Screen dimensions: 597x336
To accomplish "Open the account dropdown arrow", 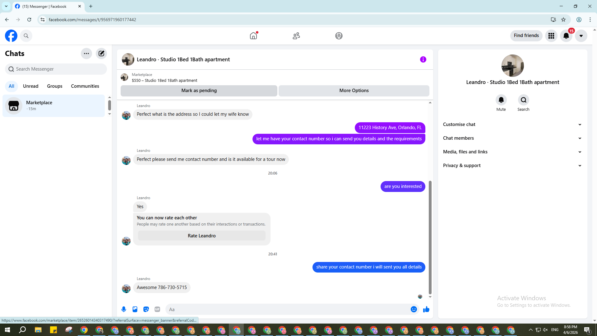I will point(581,36).
